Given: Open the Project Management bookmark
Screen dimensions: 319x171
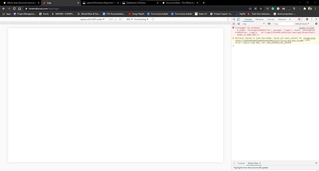Looking at the screenshot, I should 25,14.
